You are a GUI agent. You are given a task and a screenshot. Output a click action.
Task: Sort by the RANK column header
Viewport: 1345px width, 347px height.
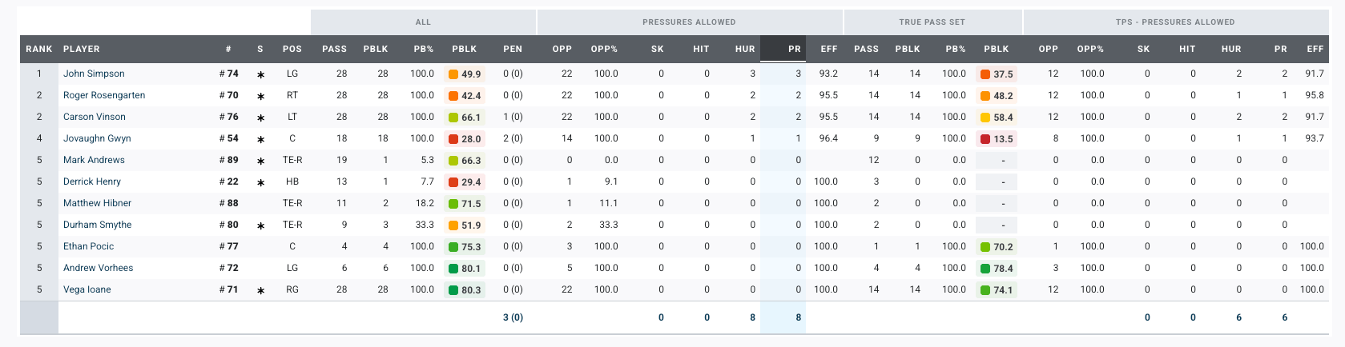click(x=38, y=49)
